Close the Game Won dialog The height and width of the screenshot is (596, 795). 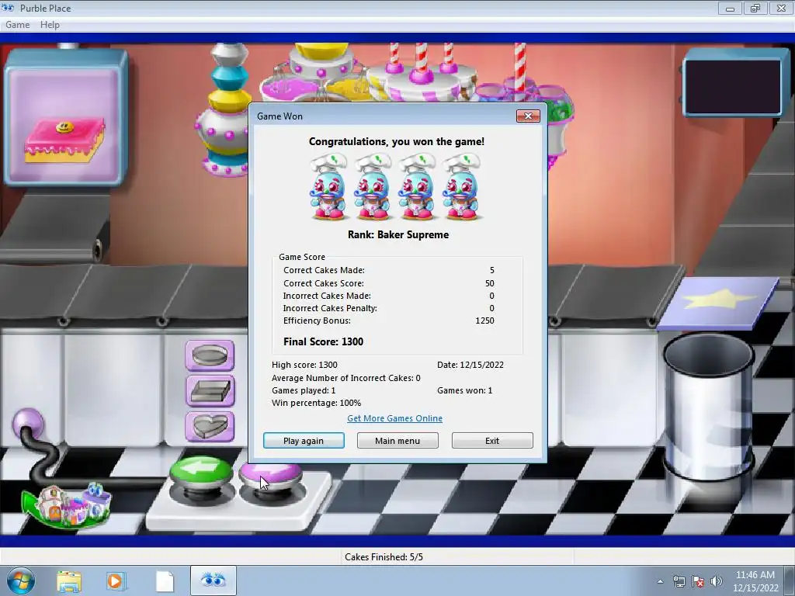(528, 116)
